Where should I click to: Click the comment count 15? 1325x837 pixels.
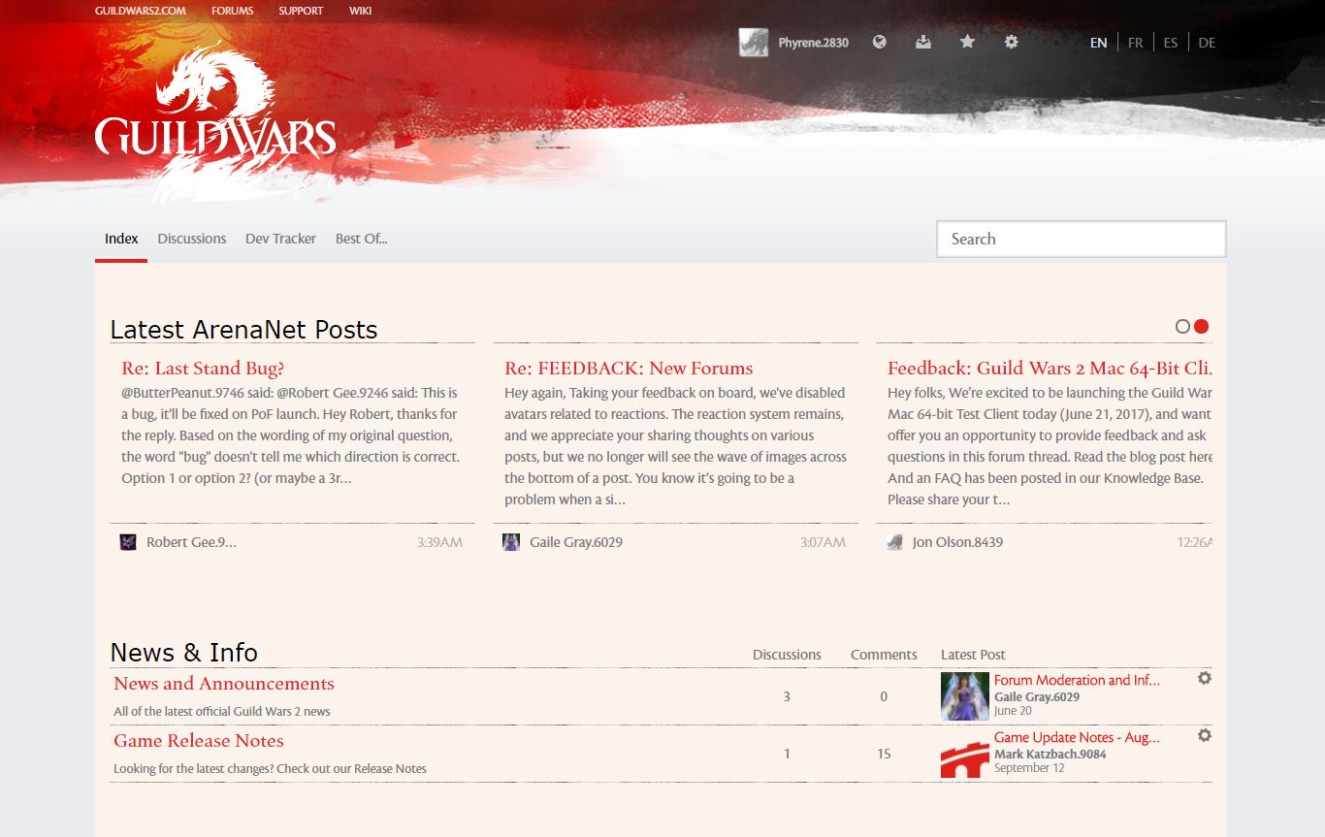point(884,754)
